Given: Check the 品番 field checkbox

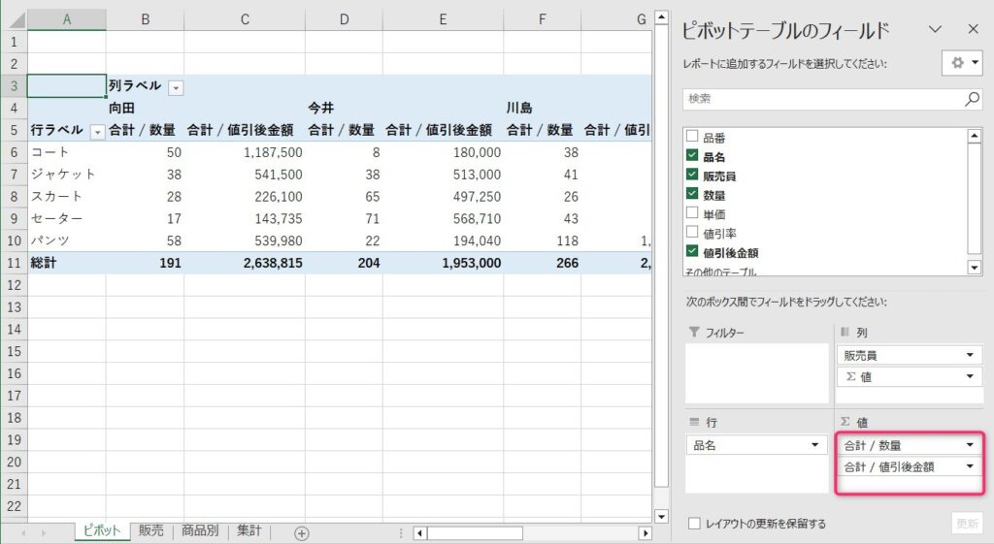Looking at the screenshot, I should coord(692,138).
